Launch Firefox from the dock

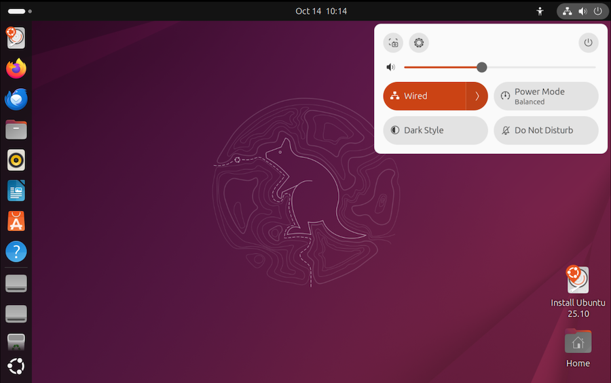coord(16,68)
